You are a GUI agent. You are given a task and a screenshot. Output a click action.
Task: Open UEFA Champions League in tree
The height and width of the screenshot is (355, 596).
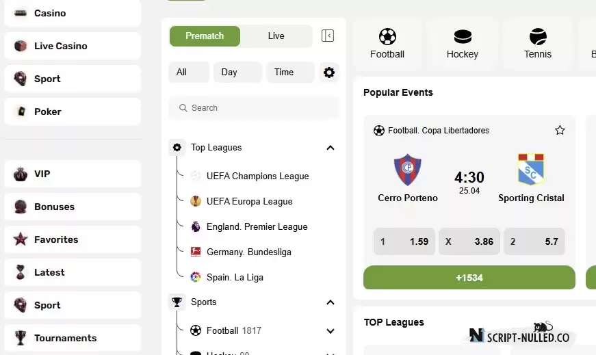[257, 176]
